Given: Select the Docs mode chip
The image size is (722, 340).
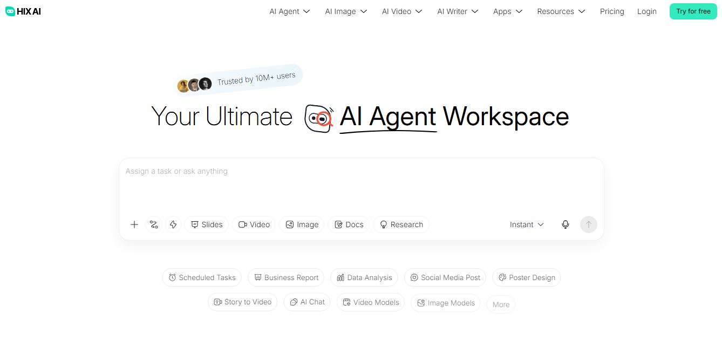Looking at the screenshot, I should (x=349, y=225).
